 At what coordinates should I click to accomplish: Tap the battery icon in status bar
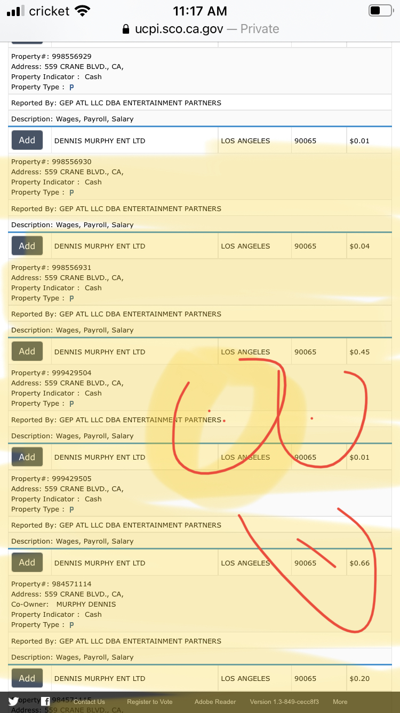[x=380, y=11]
